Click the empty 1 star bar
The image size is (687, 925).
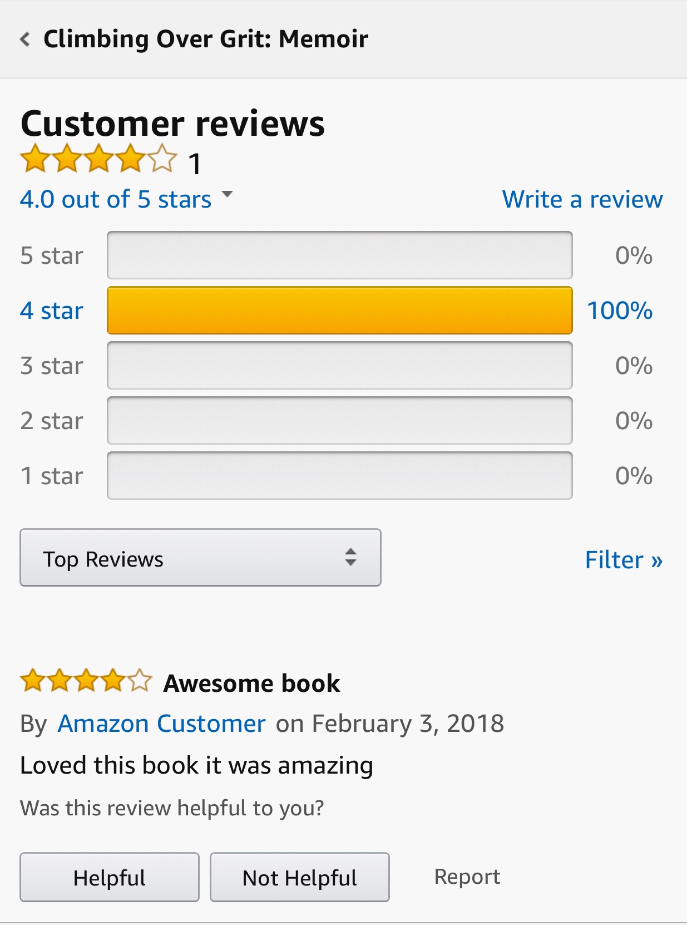pyautogui.click(x=339, y=476)
